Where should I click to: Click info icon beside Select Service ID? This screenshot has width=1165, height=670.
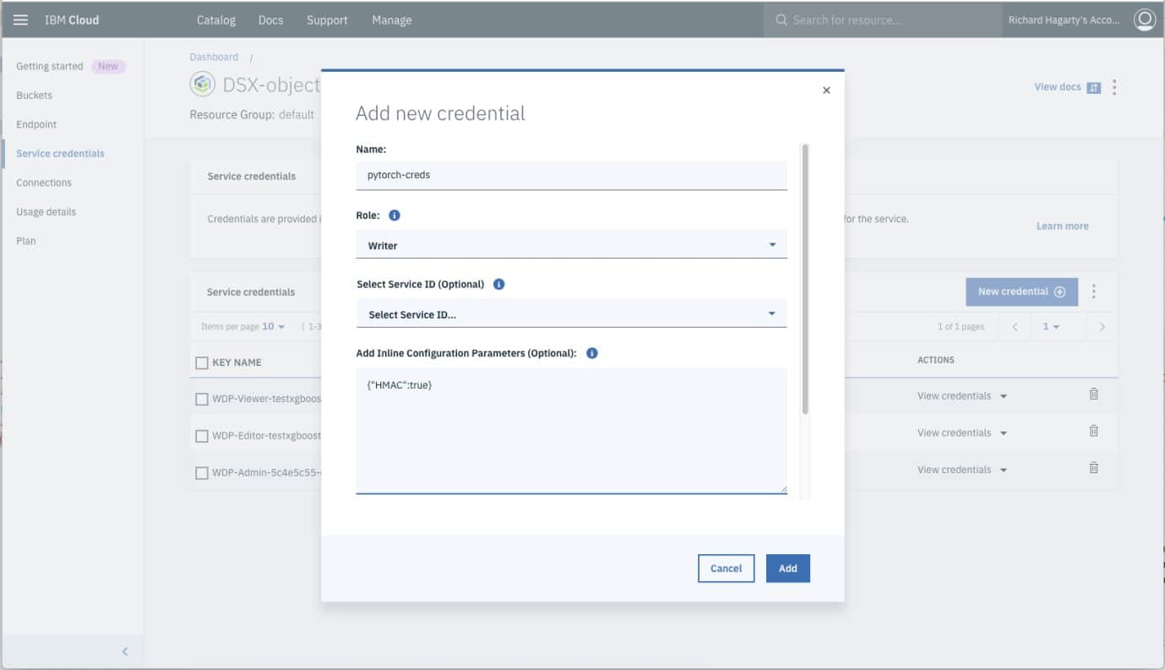coord(498,284)
